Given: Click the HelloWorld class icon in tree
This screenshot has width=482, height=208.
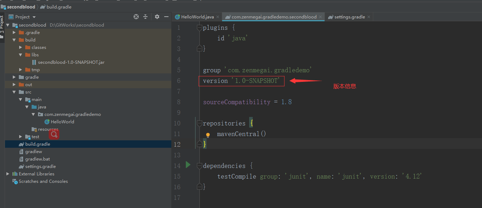Looking at the screenshot, I should coord(47,122).
